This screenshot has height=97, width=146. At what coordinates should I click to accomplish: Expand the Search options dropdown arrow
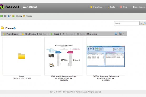[141, 23]
